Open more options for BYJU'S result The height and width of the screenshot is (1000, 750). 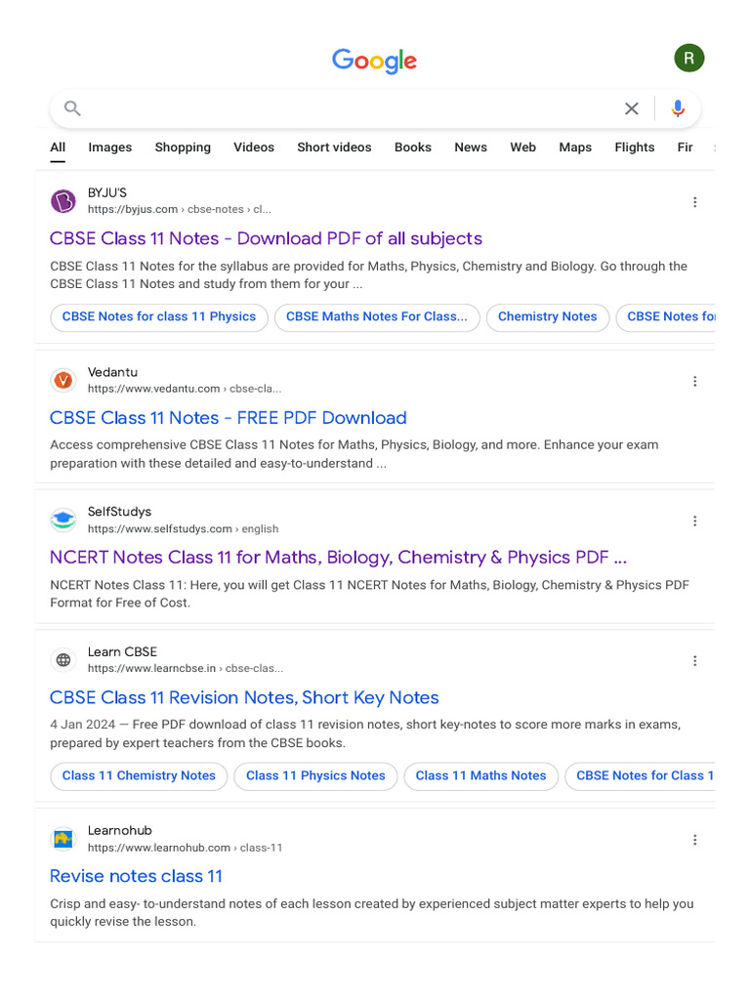694,202
